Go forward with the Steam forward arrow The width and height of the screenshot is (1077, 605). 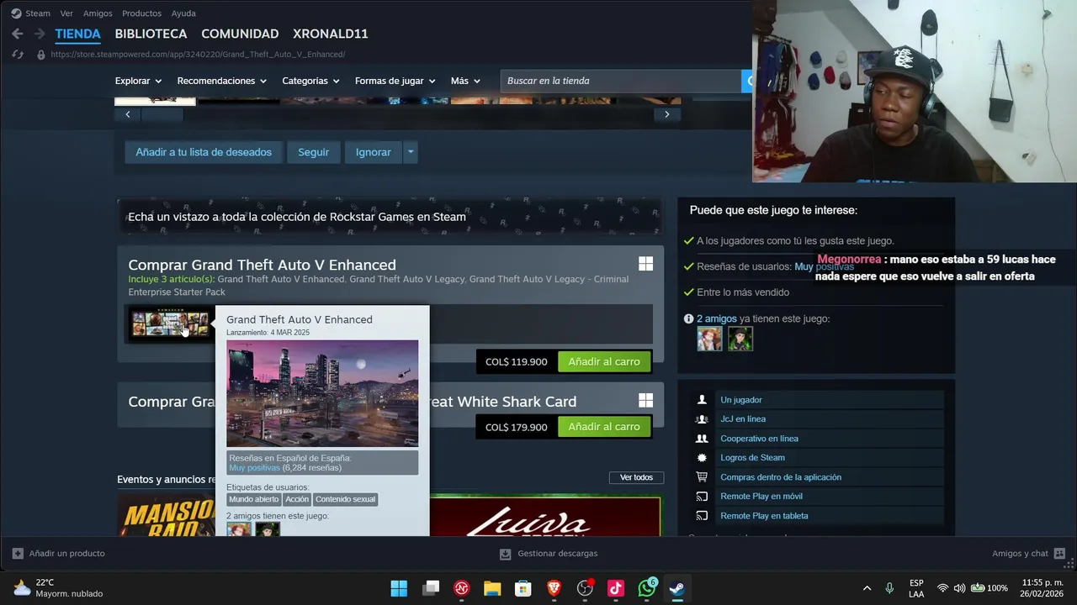39,34
